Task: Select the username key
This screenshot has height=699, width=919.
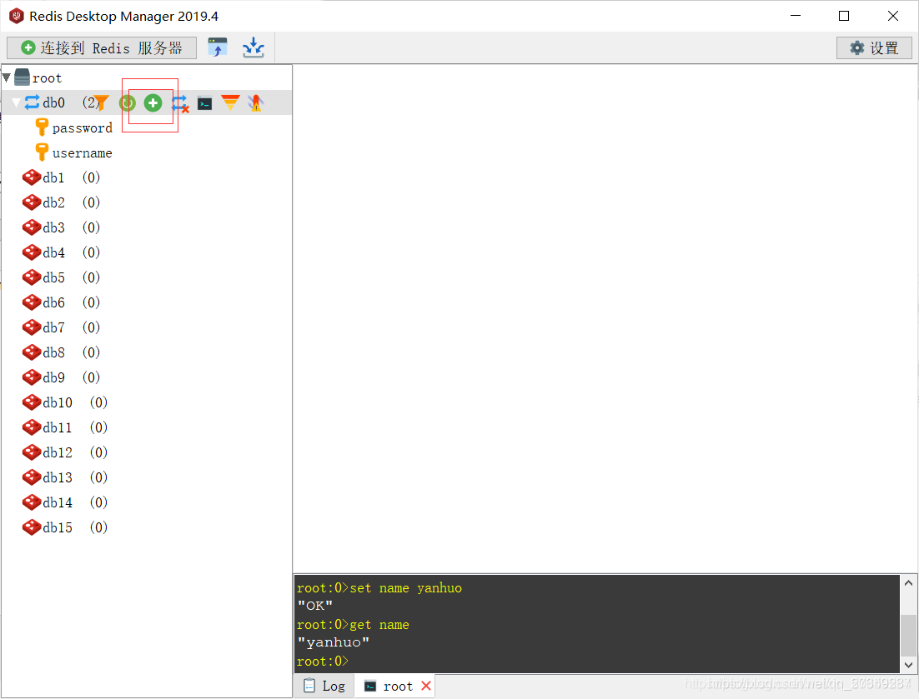Action: click(x=82, y=152)
